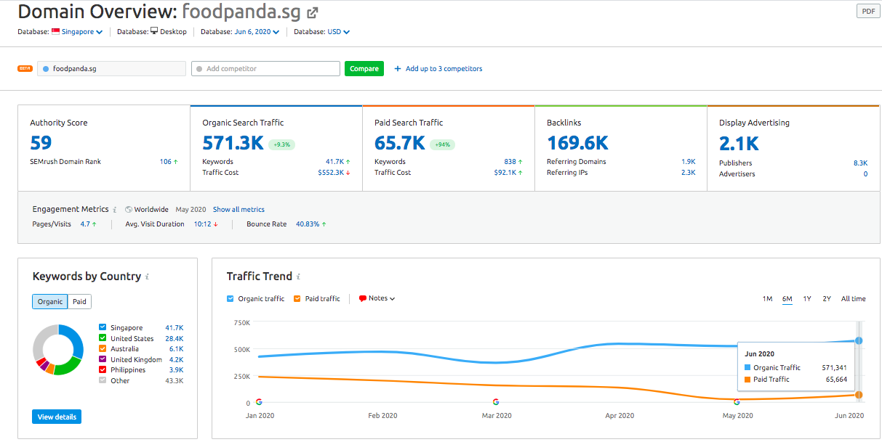Open the organic Traffic Cost $552.3K link
This screenshot has width=882, height=442.
[x=331, y=173]
